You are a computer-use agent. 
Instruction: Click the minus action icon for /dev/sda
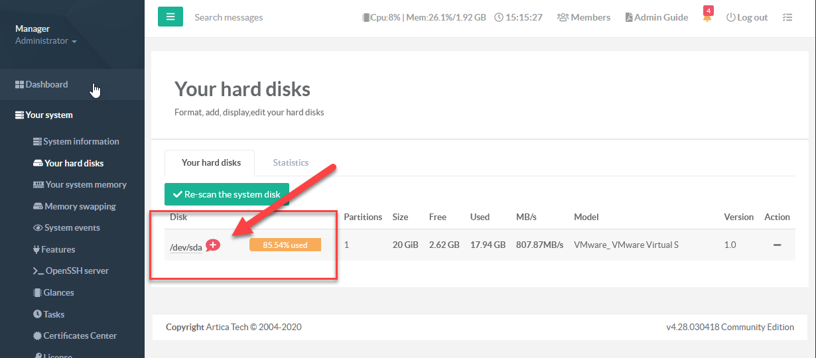777,245
